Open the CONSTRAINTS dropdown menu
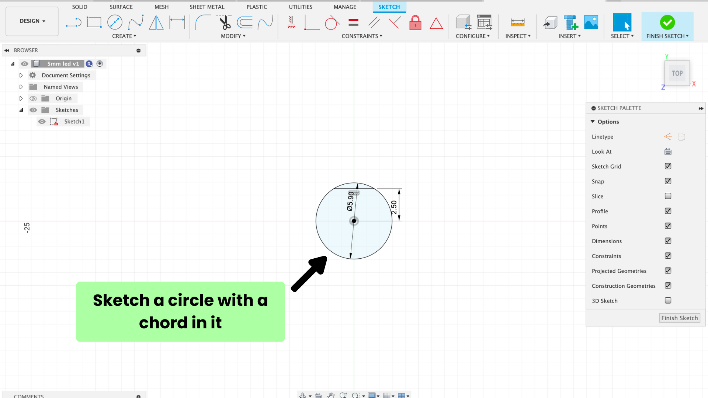The width and height of the screenshot is (708, 398). pyautogui.click(x=362, y=36)
